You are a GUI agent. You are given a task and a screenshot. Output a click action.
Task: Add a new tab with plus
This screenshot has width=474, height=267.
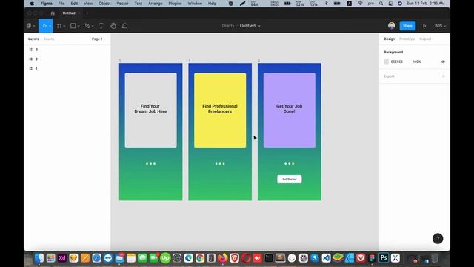point(87,13)
